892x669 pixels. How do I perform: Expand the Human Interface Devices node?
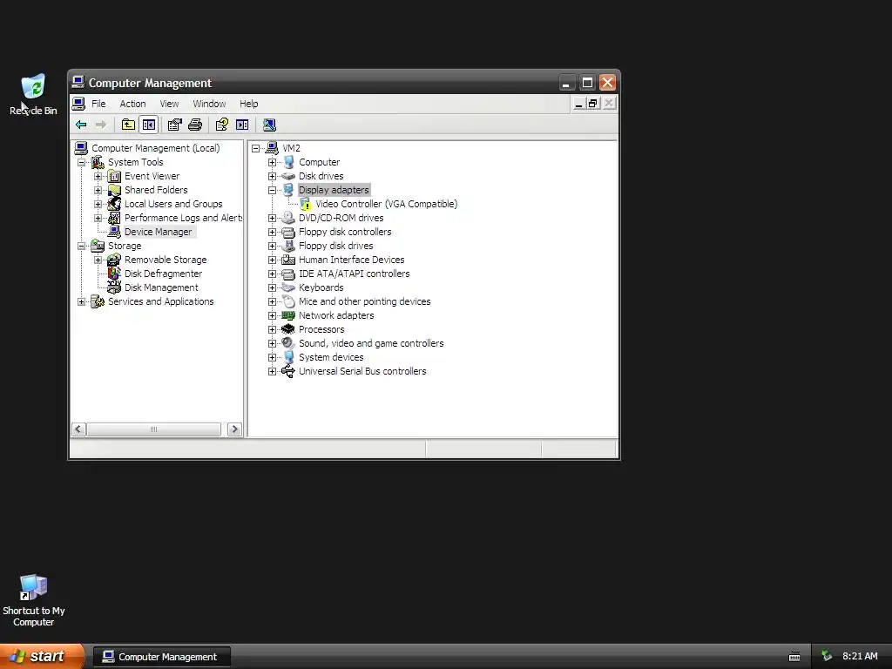click(x=272, y=260)
